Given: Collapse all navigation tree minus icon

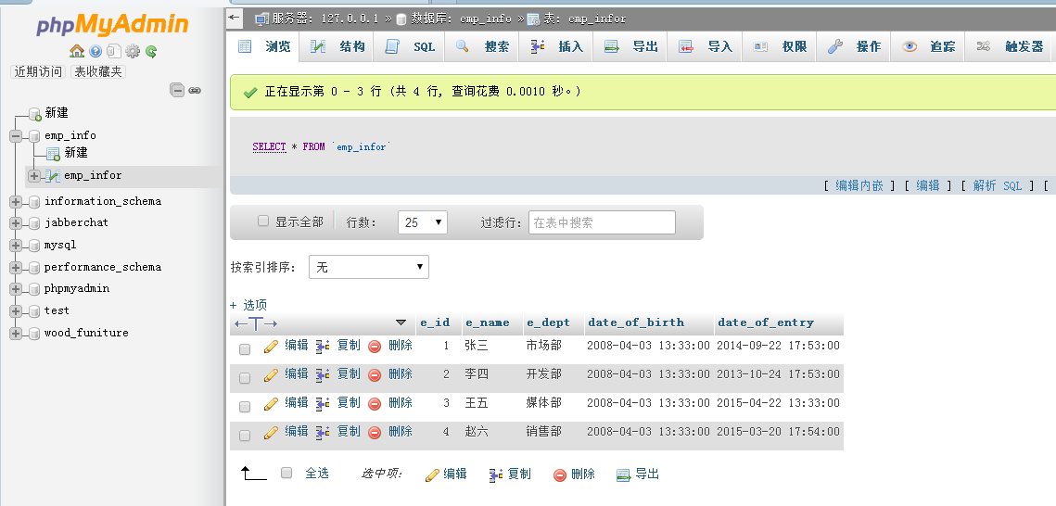Looking at the screenshot, I should click(x=177, y=90).
